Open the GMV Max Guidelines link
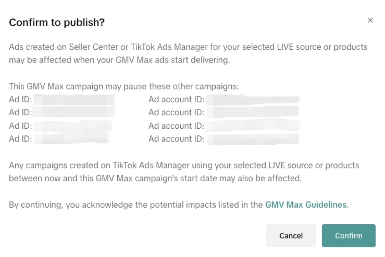 coord(306,205)
